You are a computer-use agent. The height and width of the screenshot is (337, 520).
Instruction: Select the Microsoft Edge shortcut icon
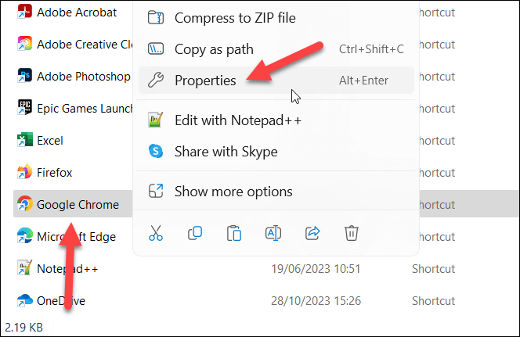coord(24,236)
